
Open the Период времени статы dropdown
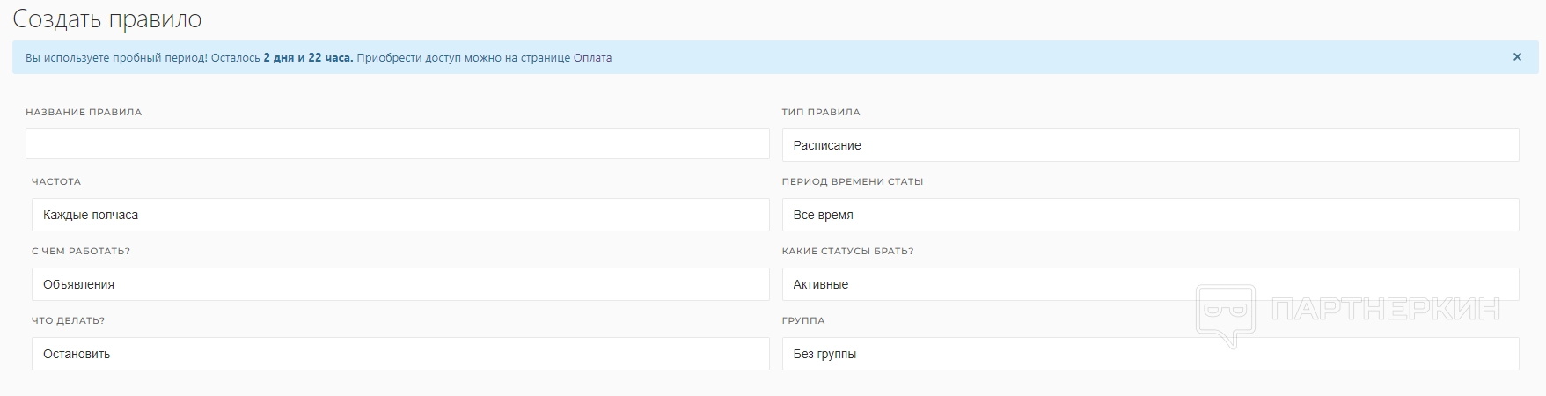coord(1149,215)
